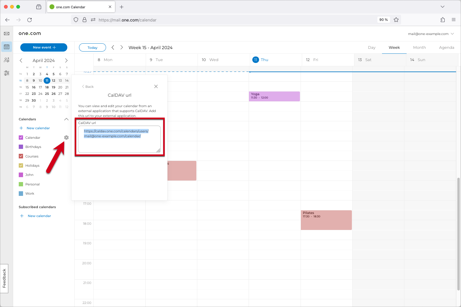Screen dimensions: 461x307
Task: Open the Agenda view
Action: pyautogui.click(x=447, y=48)
